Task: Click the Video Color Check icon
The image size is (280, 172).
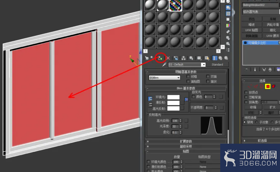Action: coord(228,26)
